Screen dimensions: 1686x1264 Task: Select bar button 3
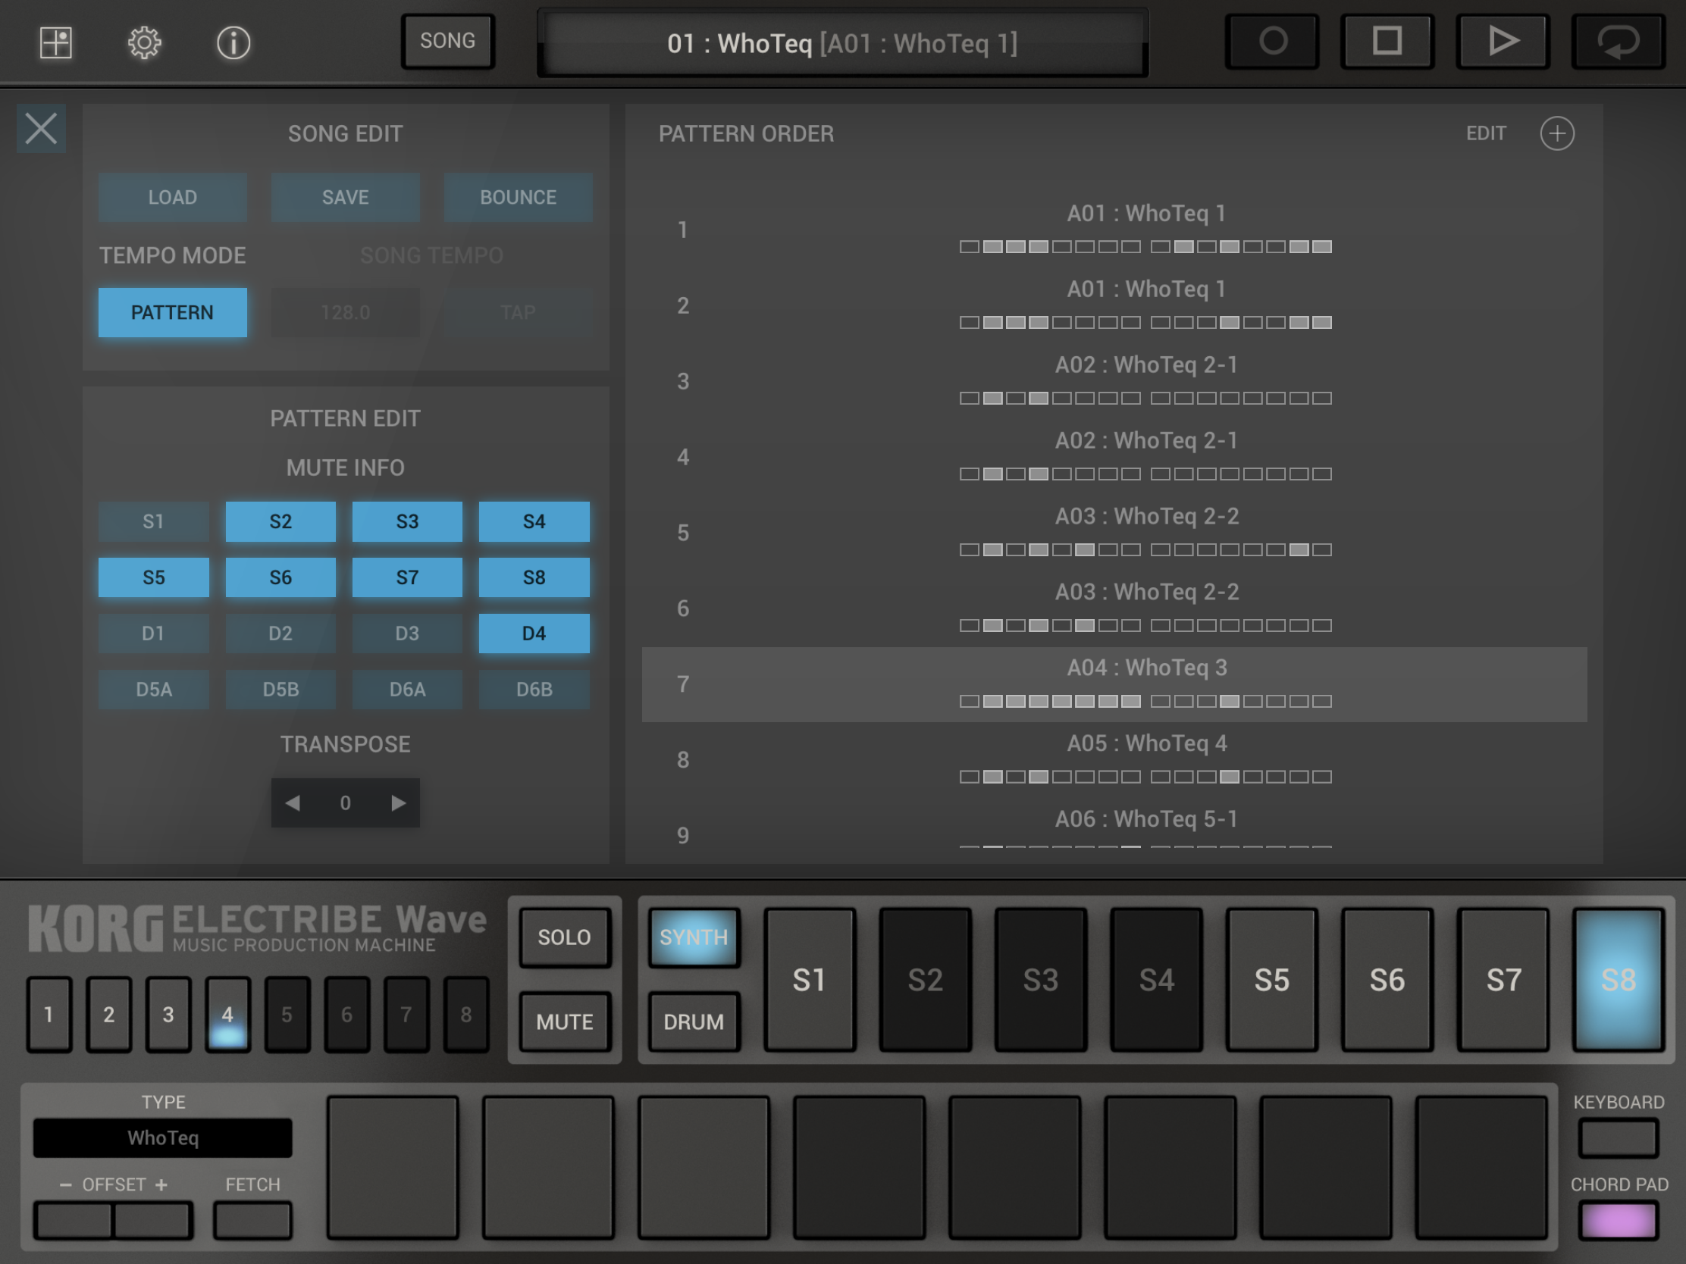(168, 1014)
